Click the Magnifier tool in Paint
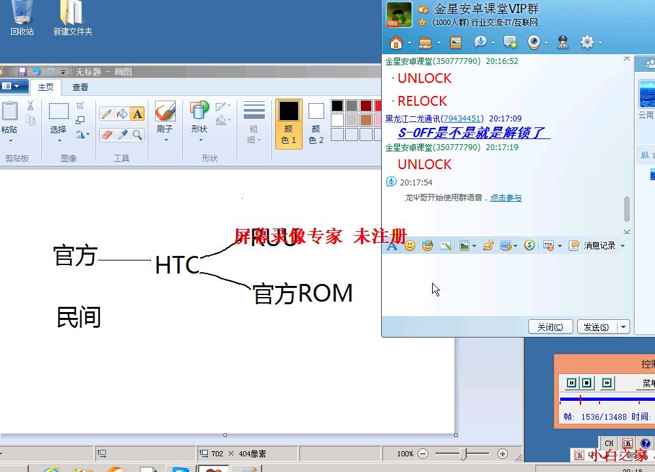655x472 pixels. pos(137,134)
